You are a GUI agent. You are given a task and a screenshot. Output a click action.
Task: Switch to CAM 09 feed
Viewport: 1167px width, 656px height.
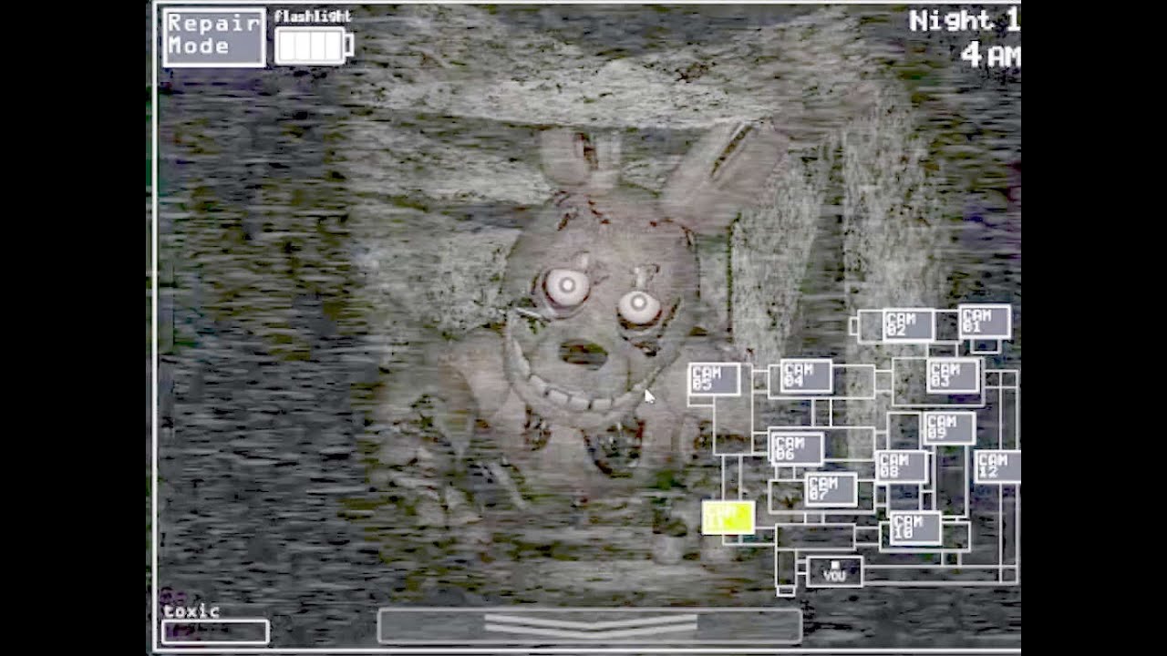tap(949, 428)
